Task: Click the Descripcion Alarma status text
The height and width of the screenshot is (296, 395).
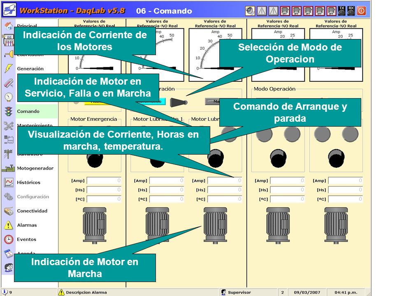Action: [x=86, y=292]
